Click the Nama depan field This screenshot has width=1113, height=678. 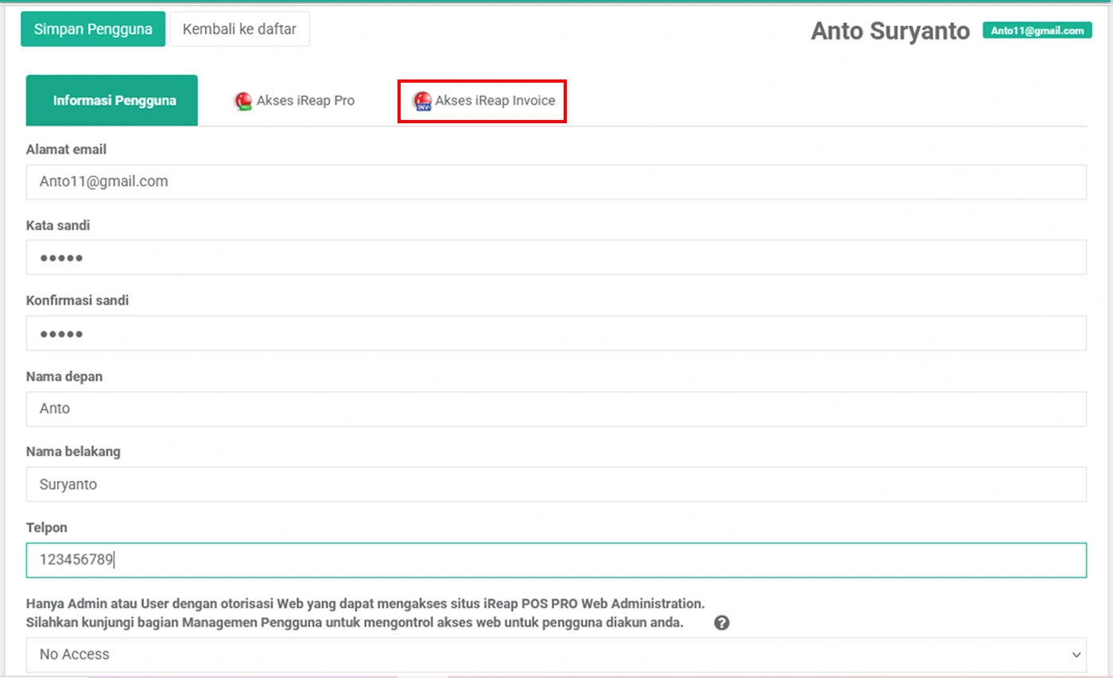click(x=556, y=409)
